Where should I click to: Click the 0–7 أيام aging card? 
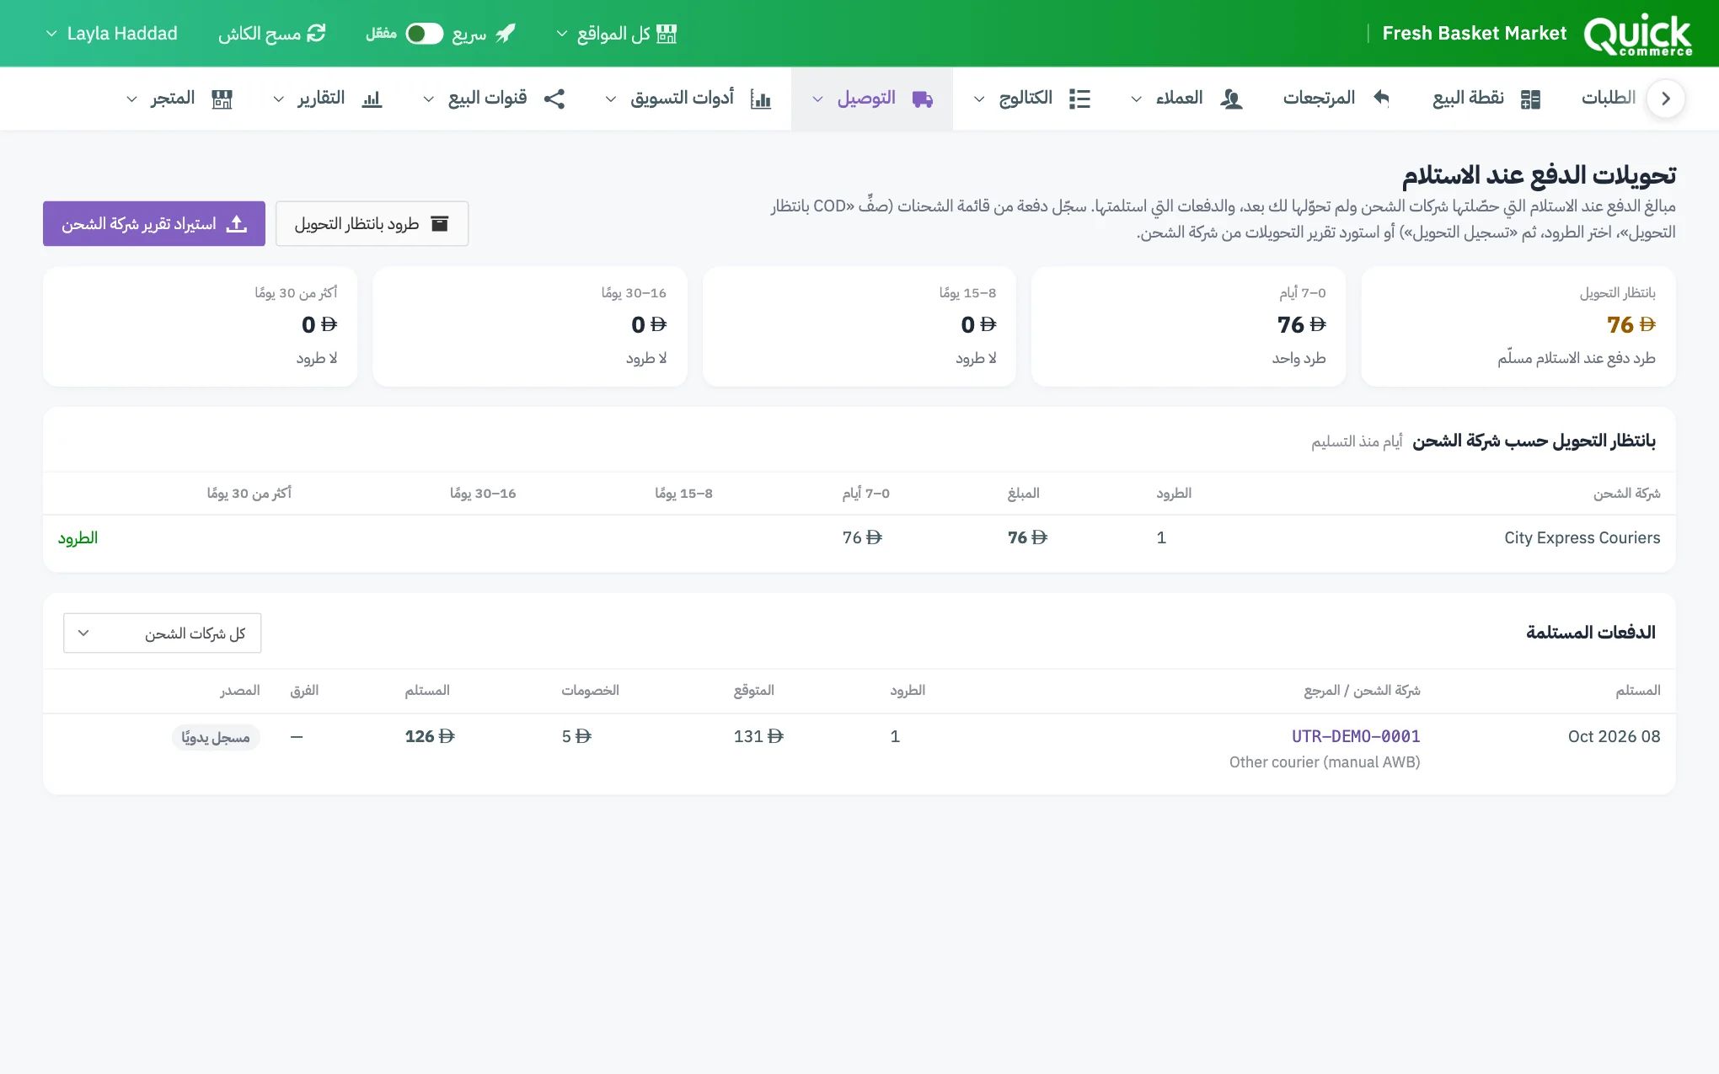pyautogui.click(x=1188, y=327)
